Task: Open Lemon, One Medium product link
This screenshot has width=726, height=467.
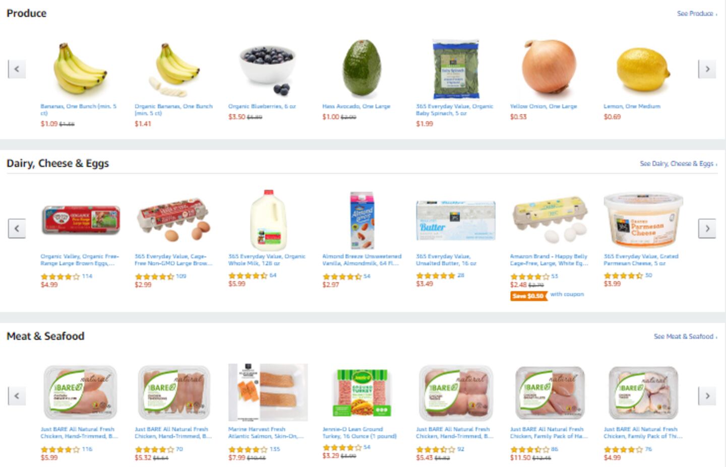Action: (x=632, y=106)
